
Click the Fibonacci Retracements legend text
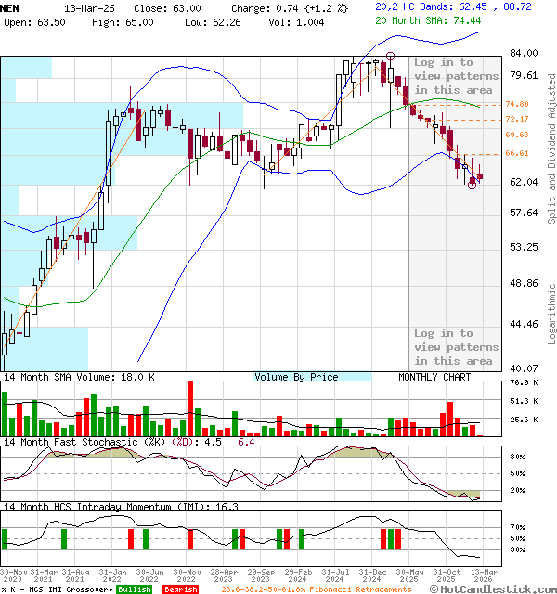click(x=316, y=589)
